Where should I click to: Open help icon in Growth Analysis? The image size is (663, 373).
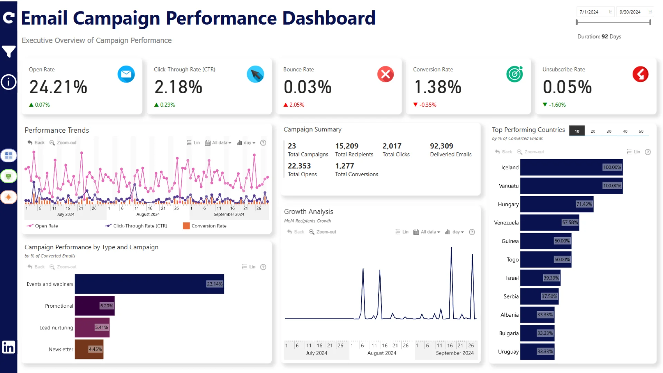coord(472,232)
